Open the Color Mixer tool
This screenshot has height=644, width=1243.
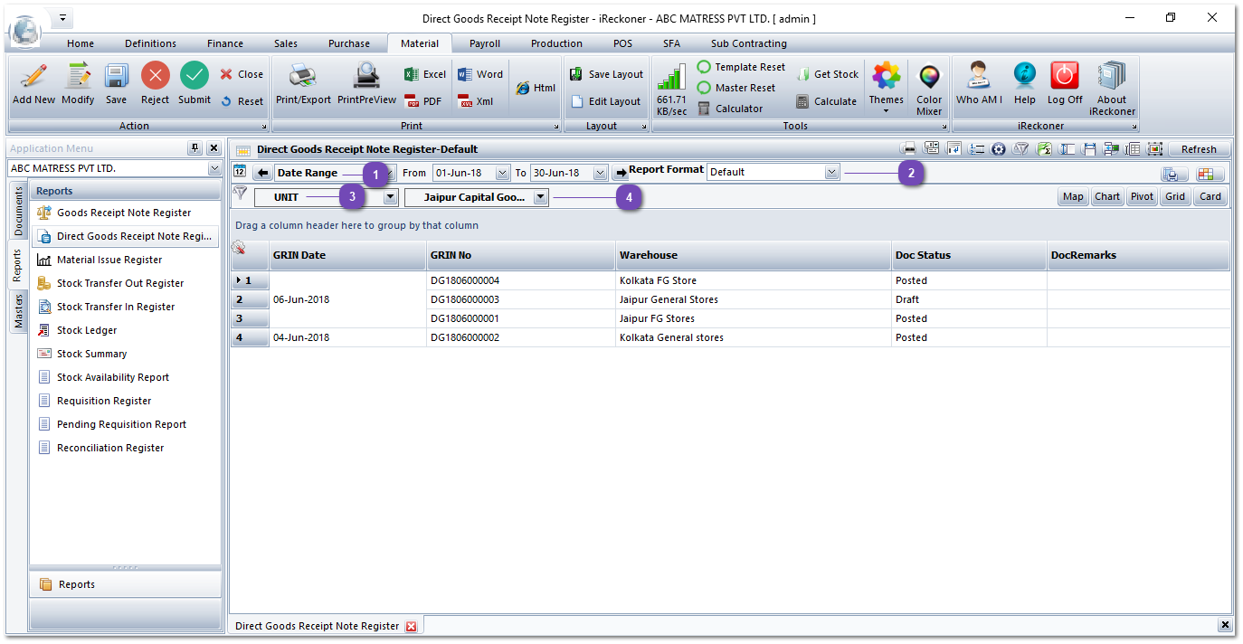tap(928, 78)
